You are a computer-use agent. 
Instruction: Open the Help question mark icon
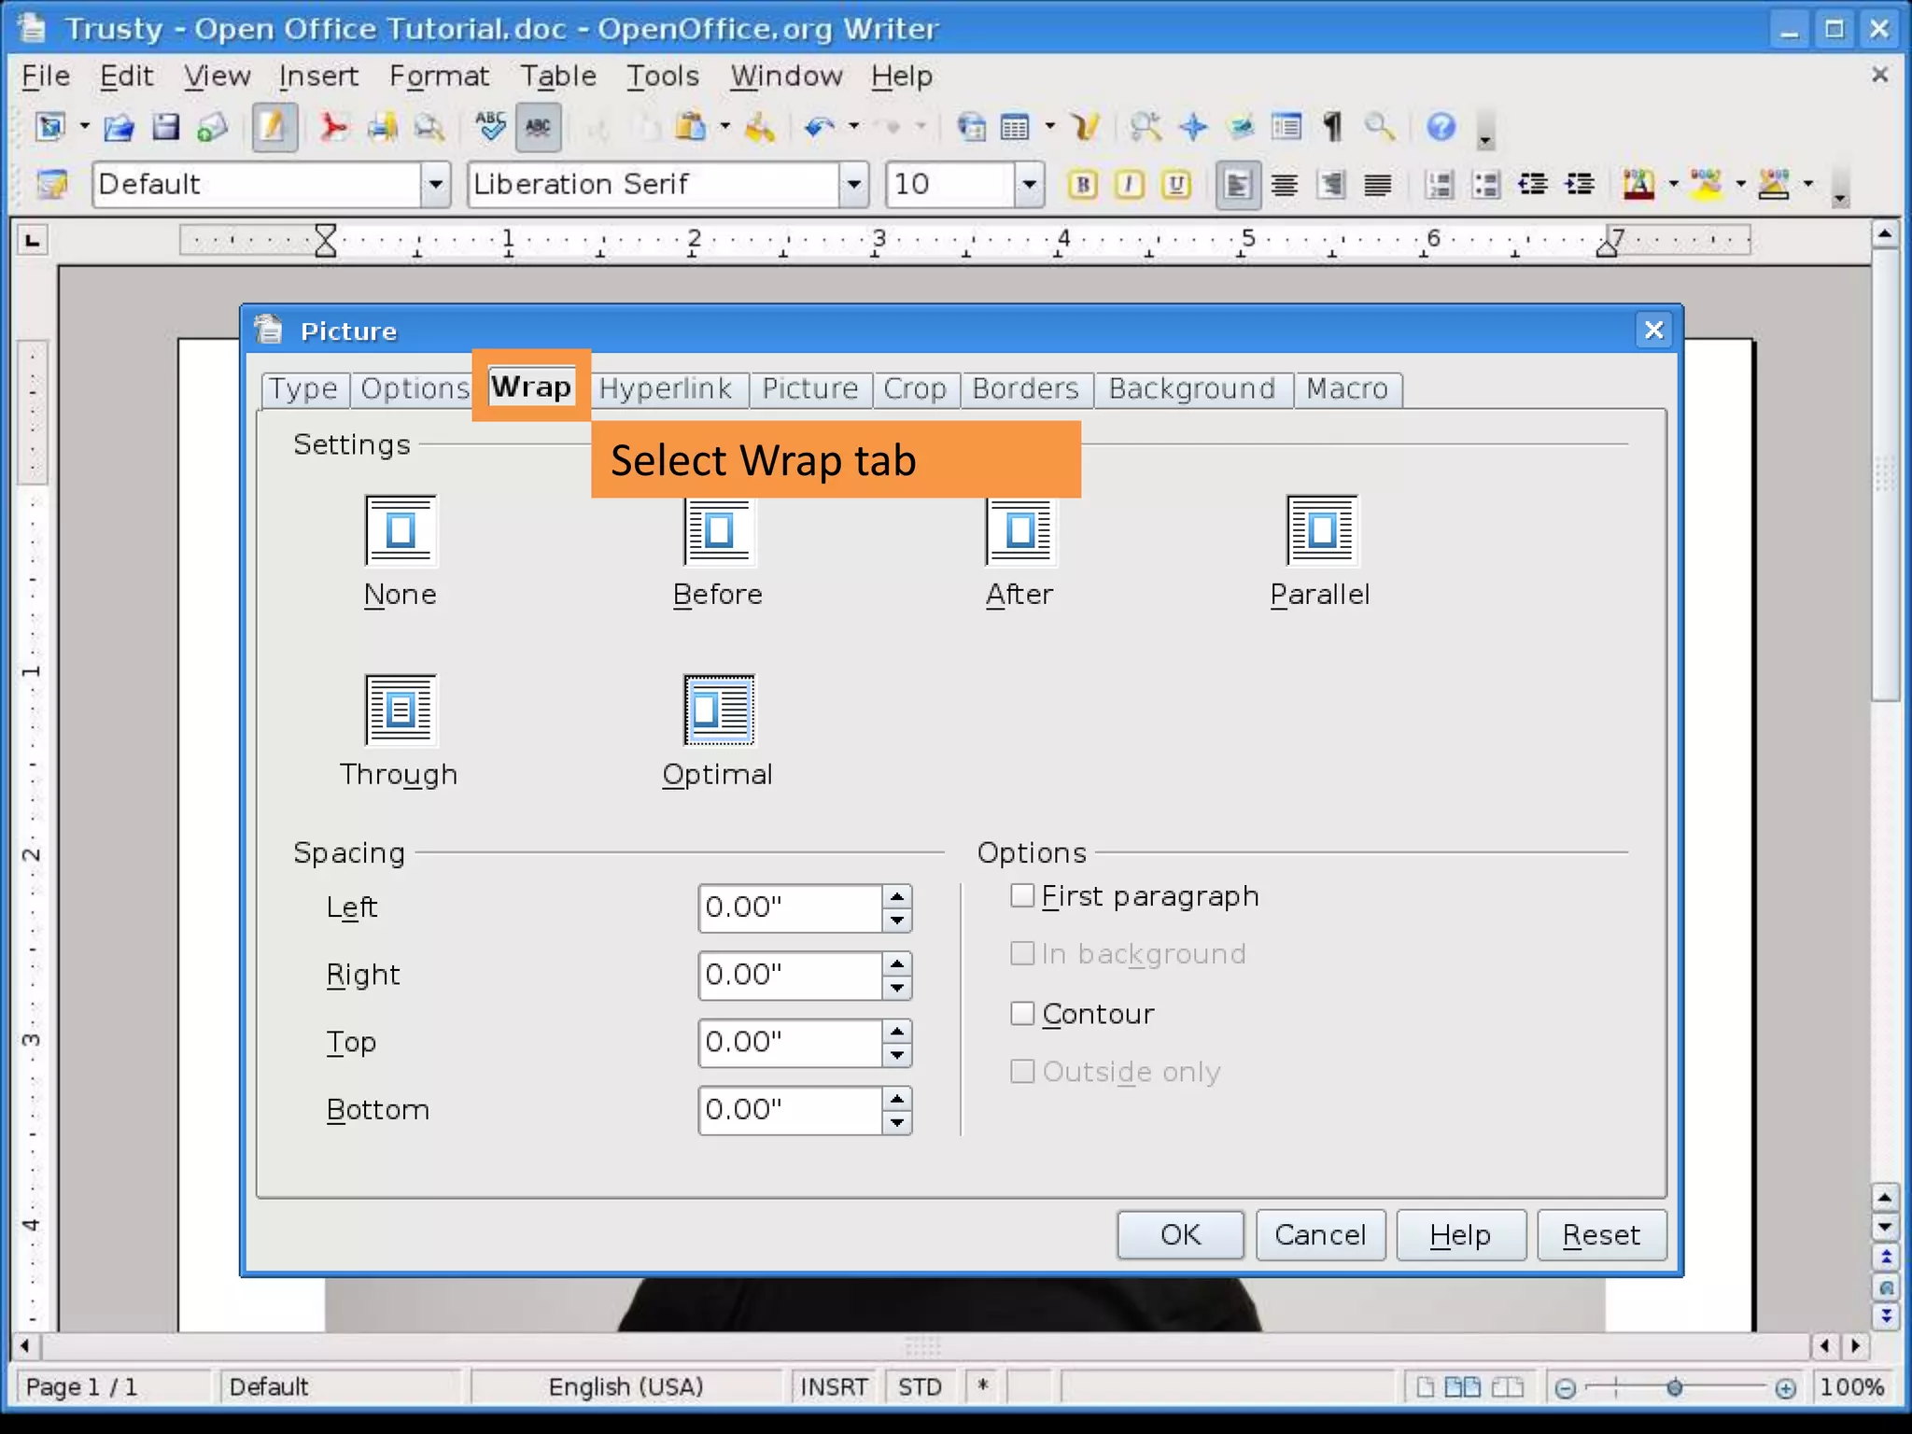pyautogui.click(x=1441, y=127)
